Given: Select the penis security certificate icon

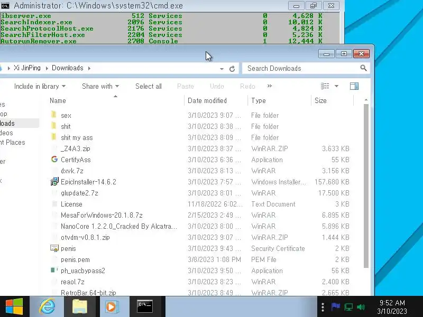Looking at the screenshot, I should tap(54, 248).
